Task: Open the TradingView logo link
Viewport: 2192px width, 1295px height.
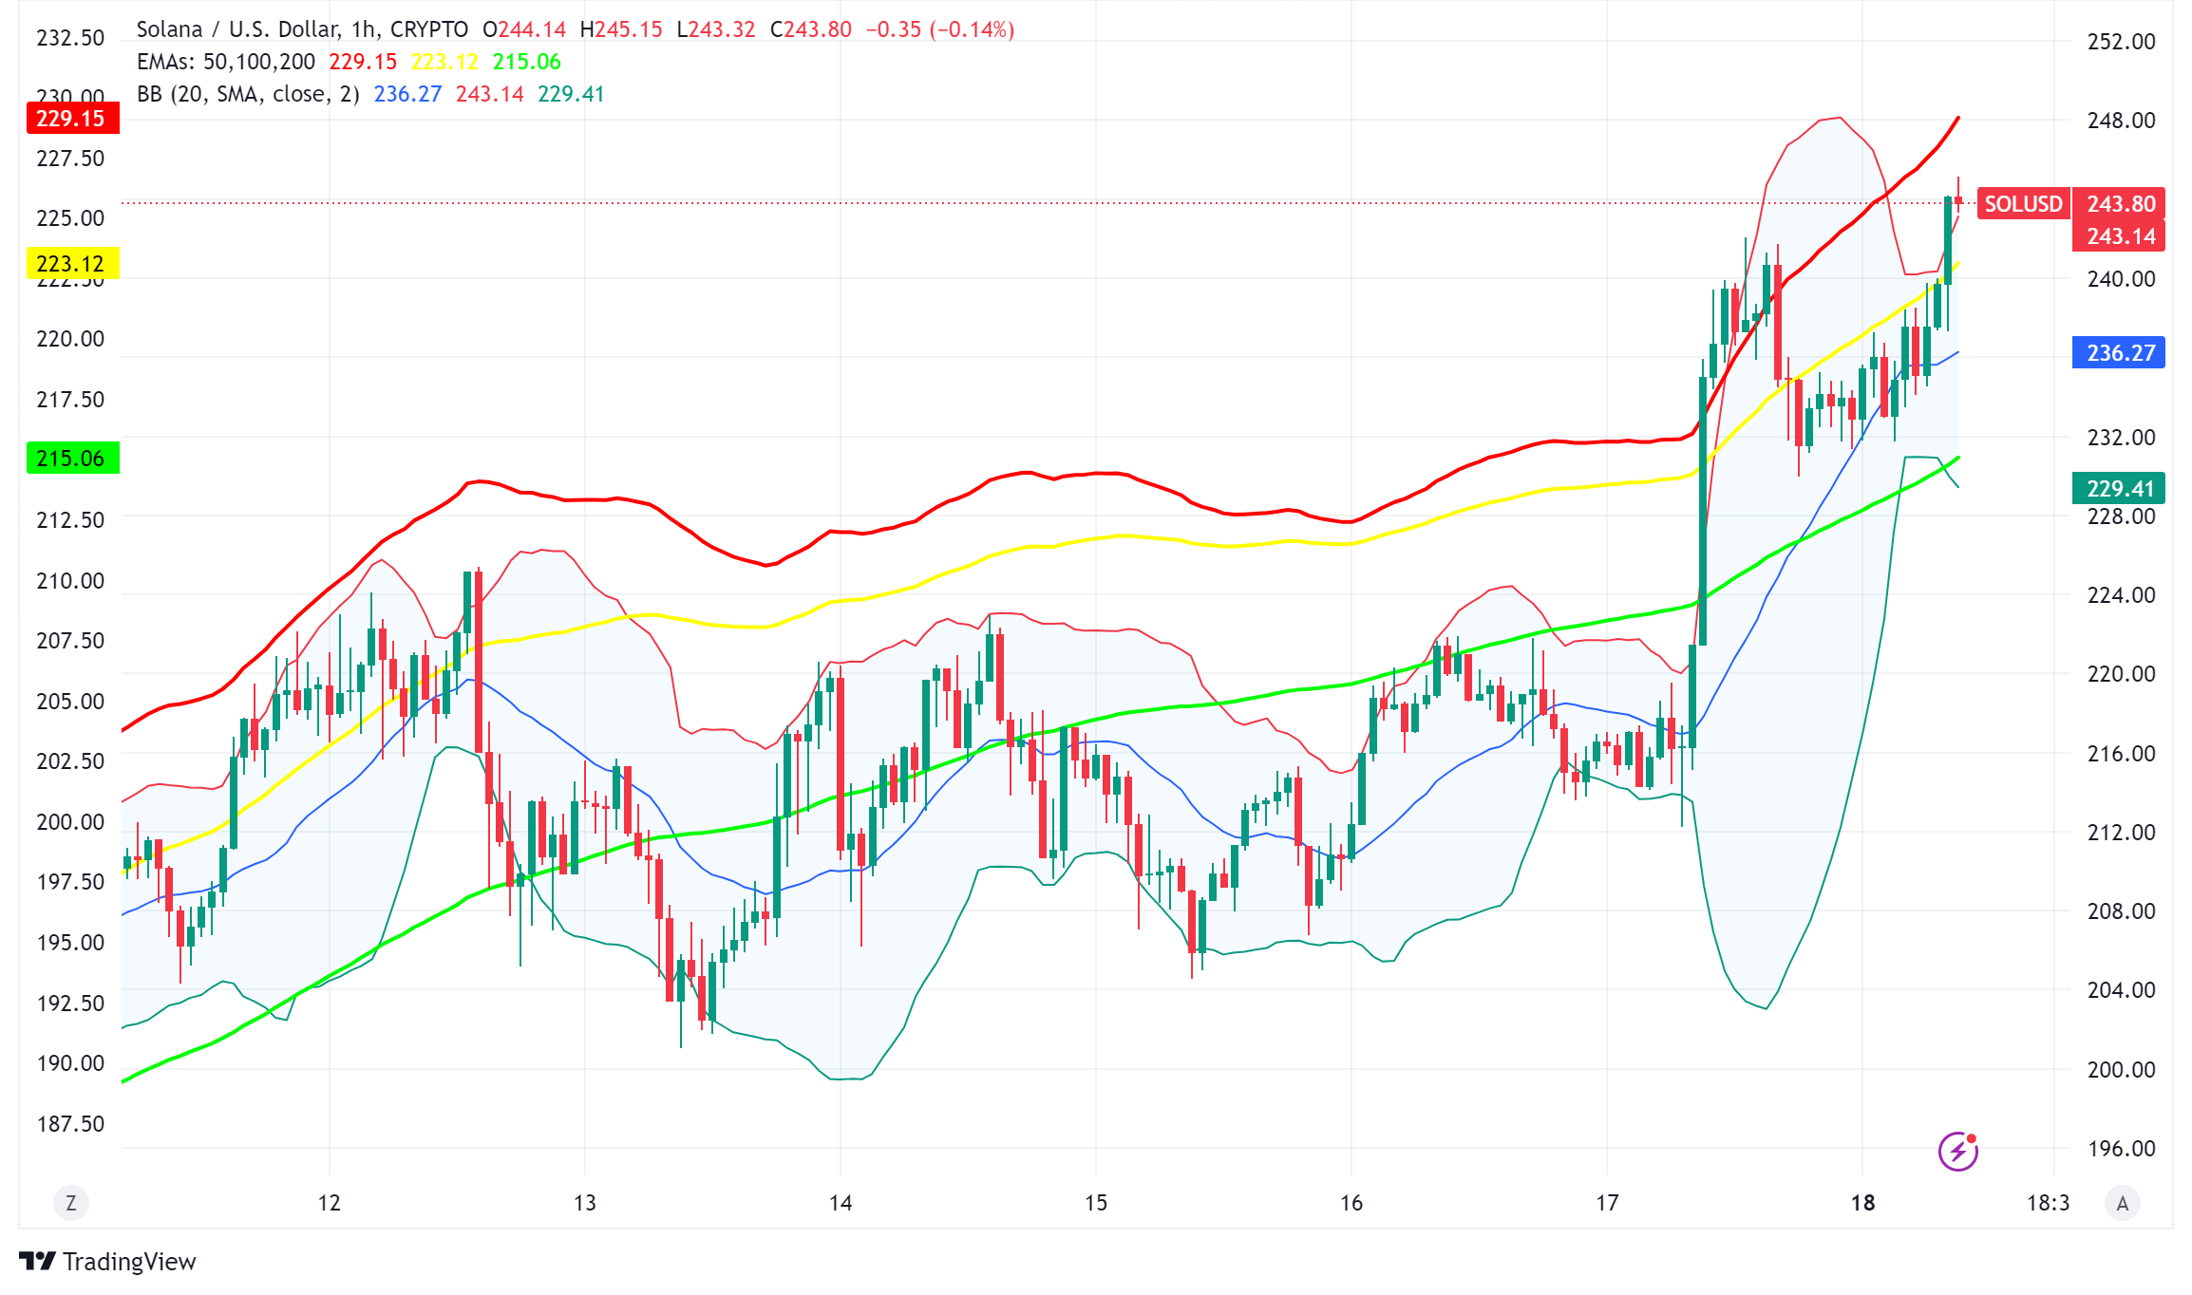Action: tap(107, 1261)
